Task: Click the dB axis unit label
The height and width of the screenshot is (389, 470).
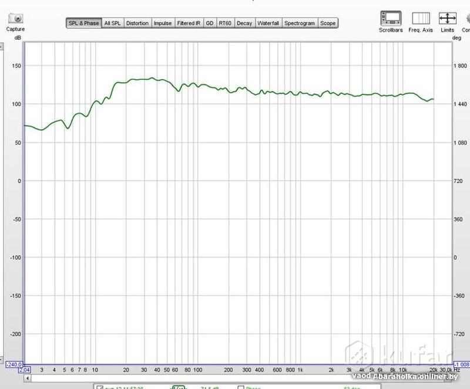Action: point(18,38)
